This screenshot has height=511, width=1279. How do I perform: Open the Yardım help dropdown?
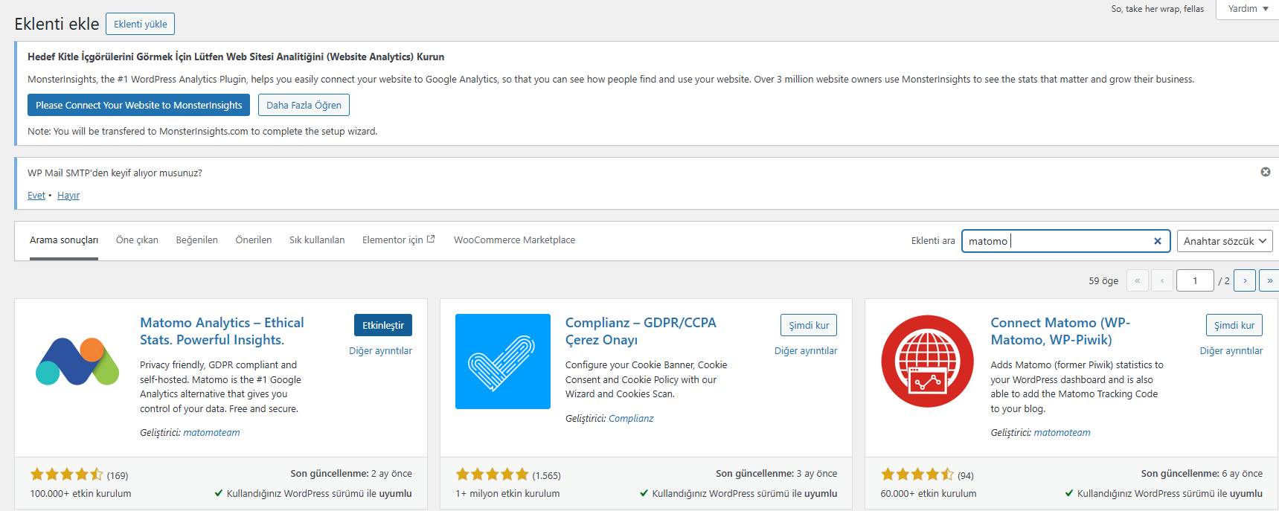tap(1247, 9)
